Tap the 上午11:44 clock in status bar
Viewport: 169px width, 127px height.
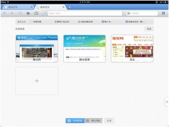point(84,2)
